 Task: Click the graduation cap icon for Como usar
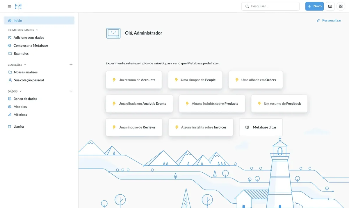(x=10, y=46)
